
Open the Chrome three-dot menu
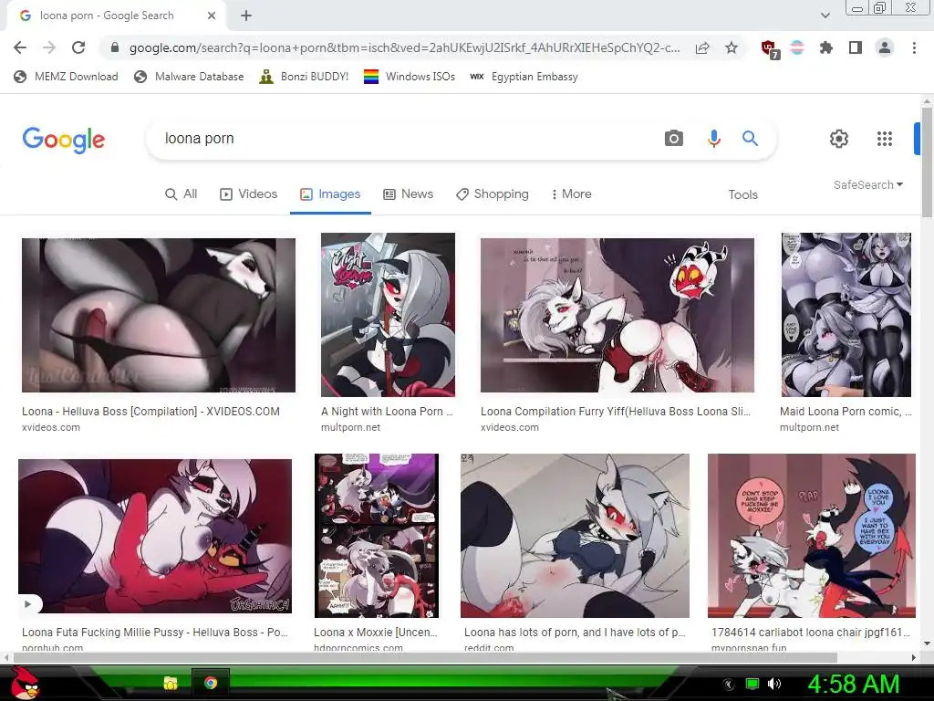tap(914, 47)
